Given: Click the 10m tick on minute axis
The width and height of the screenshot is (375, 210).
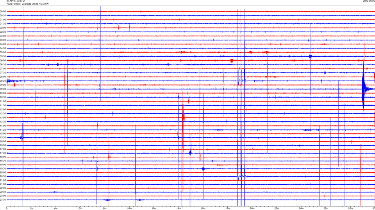Looking at the screenshot, I should tap(129, 208).
